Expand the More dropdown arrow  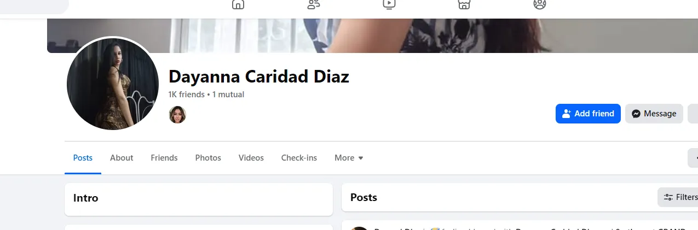361,158
